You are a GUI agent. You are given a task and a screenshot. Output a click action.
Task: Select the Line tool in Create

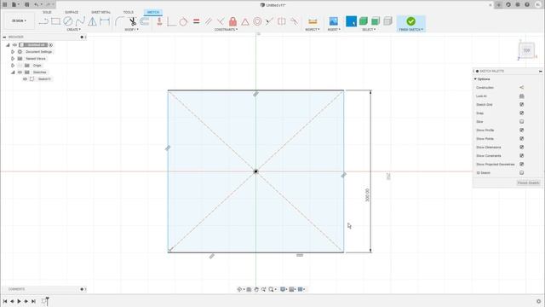point(43,21)
